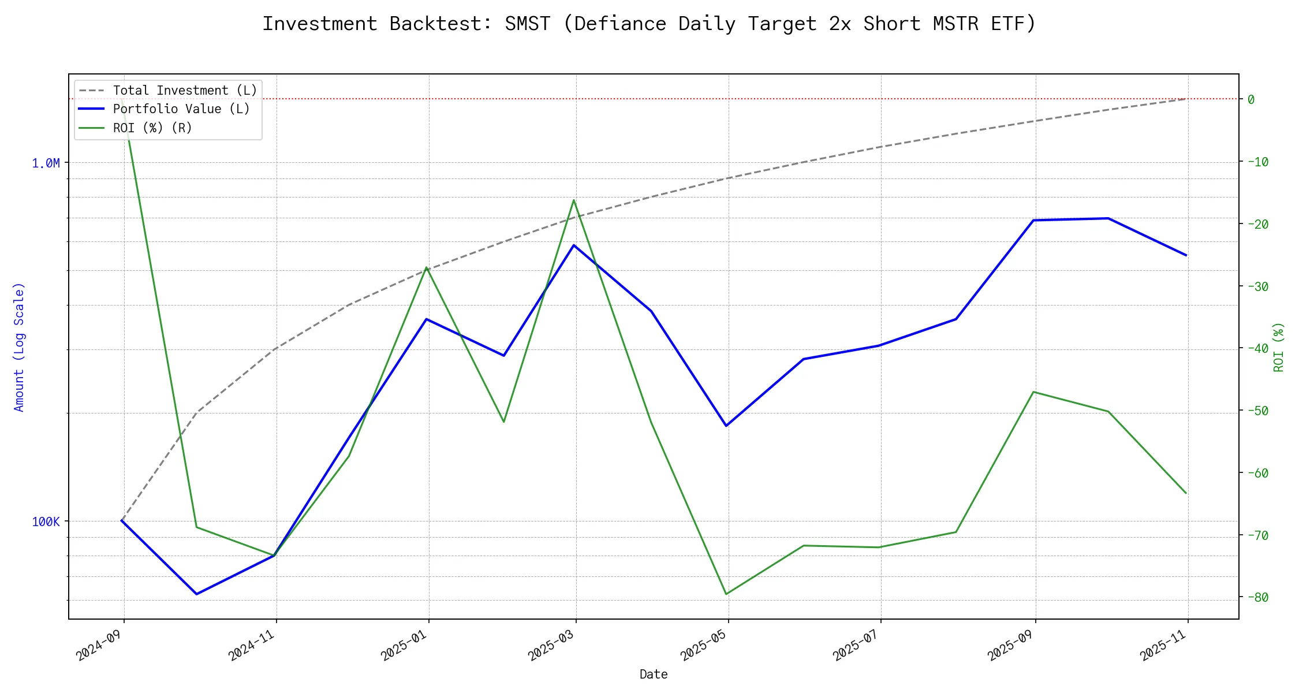Click the Amount (Log Scale) axis title
The height and width of the screenshot is (693, 1299).
pyautogui.click(x=20, y=347)
